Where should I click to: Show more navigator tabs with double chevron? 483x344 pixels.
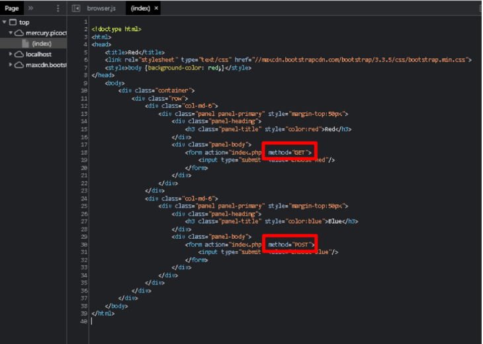30,9
